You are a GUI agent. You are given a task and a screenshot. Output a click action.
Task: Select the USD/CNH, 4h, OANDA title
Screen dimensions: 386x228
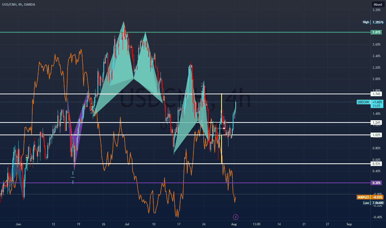pyautogui.click(x=19, y=5)
